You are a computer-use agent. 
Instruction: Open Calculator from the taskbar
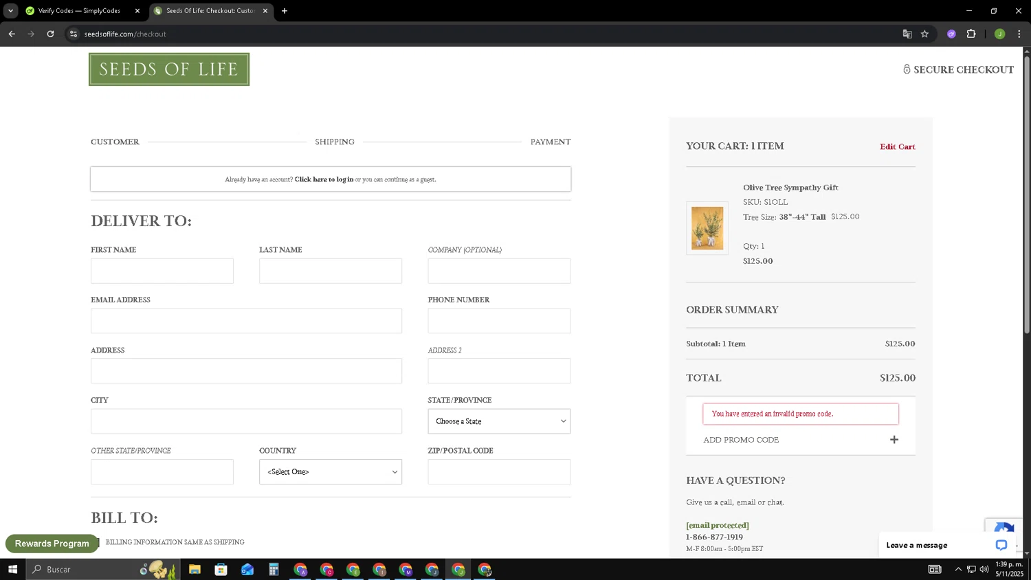coord(274,569)
